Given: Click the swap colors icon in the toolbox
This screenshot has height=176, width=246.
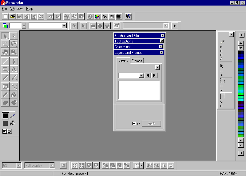Looking at the screenshot, I should click(10, 131).
